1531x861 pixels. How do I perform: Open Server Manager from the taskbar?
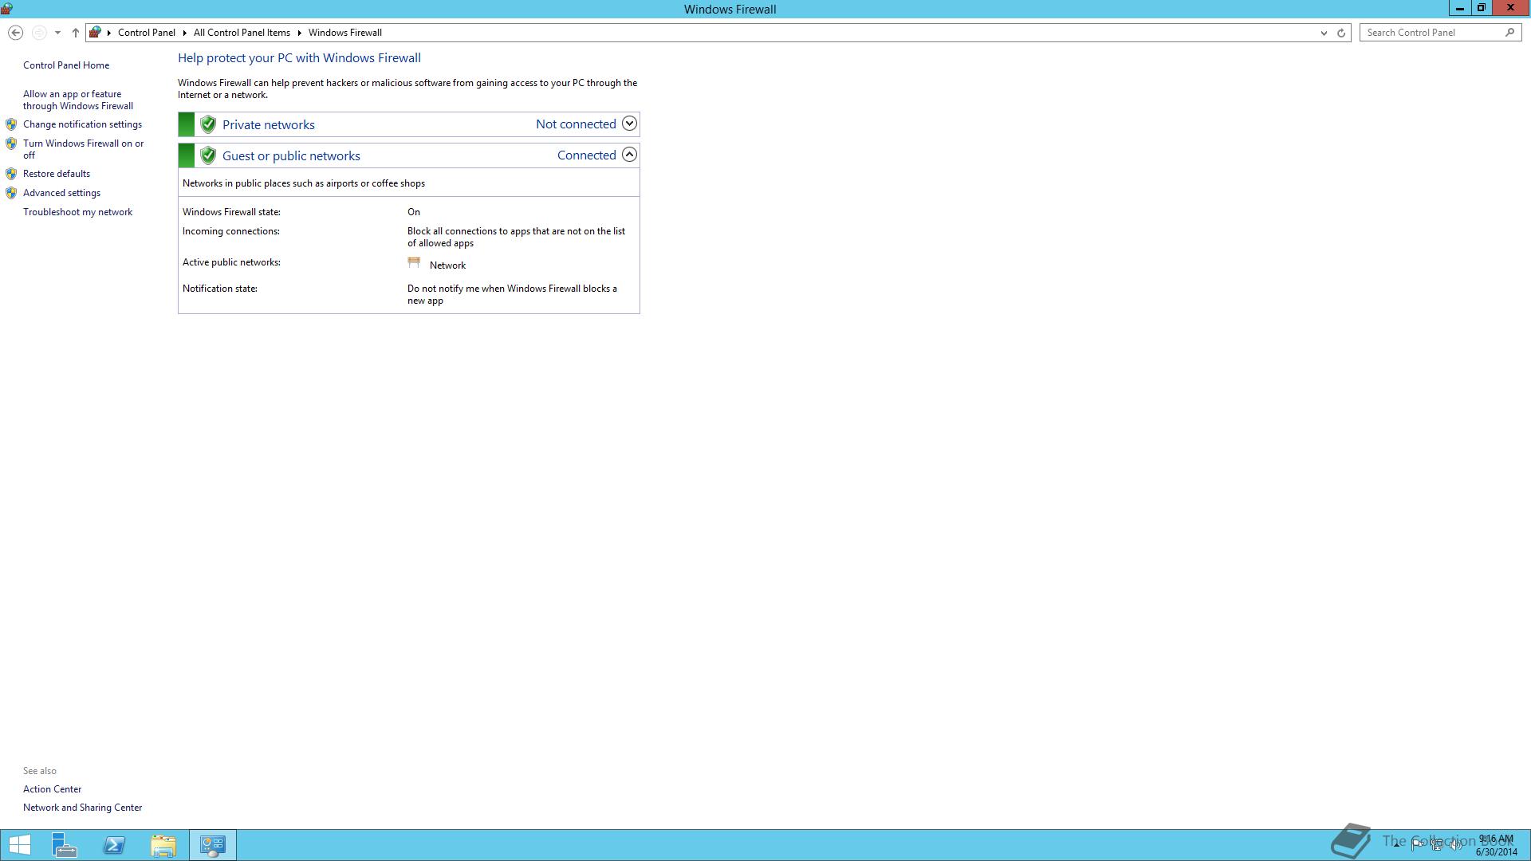click(65, 845)
